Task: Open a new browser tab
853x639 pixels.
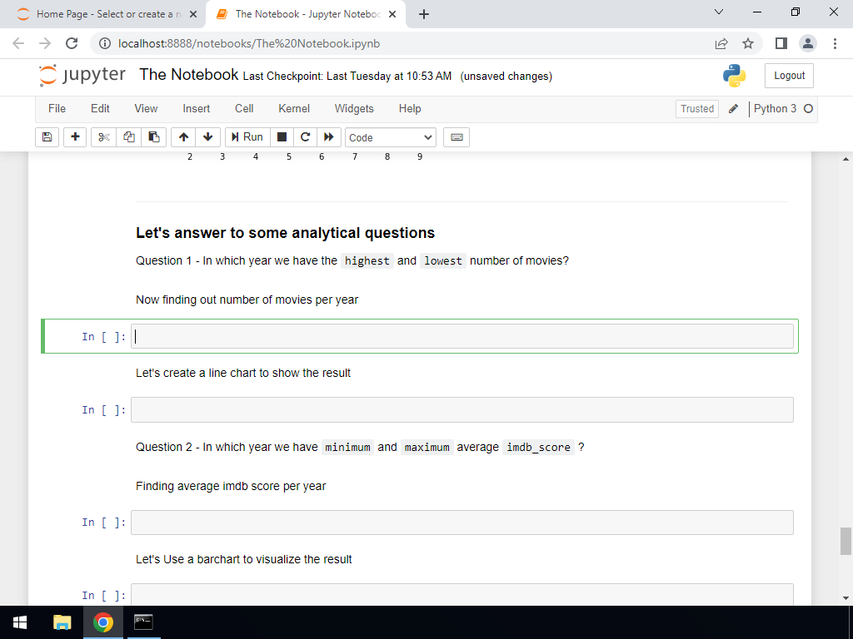Action: tap(424, 15)
